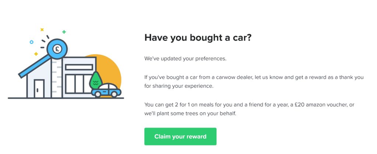Select the pound coin icon
The height and width of the screenshot is (154, 377).
(57, 49)
